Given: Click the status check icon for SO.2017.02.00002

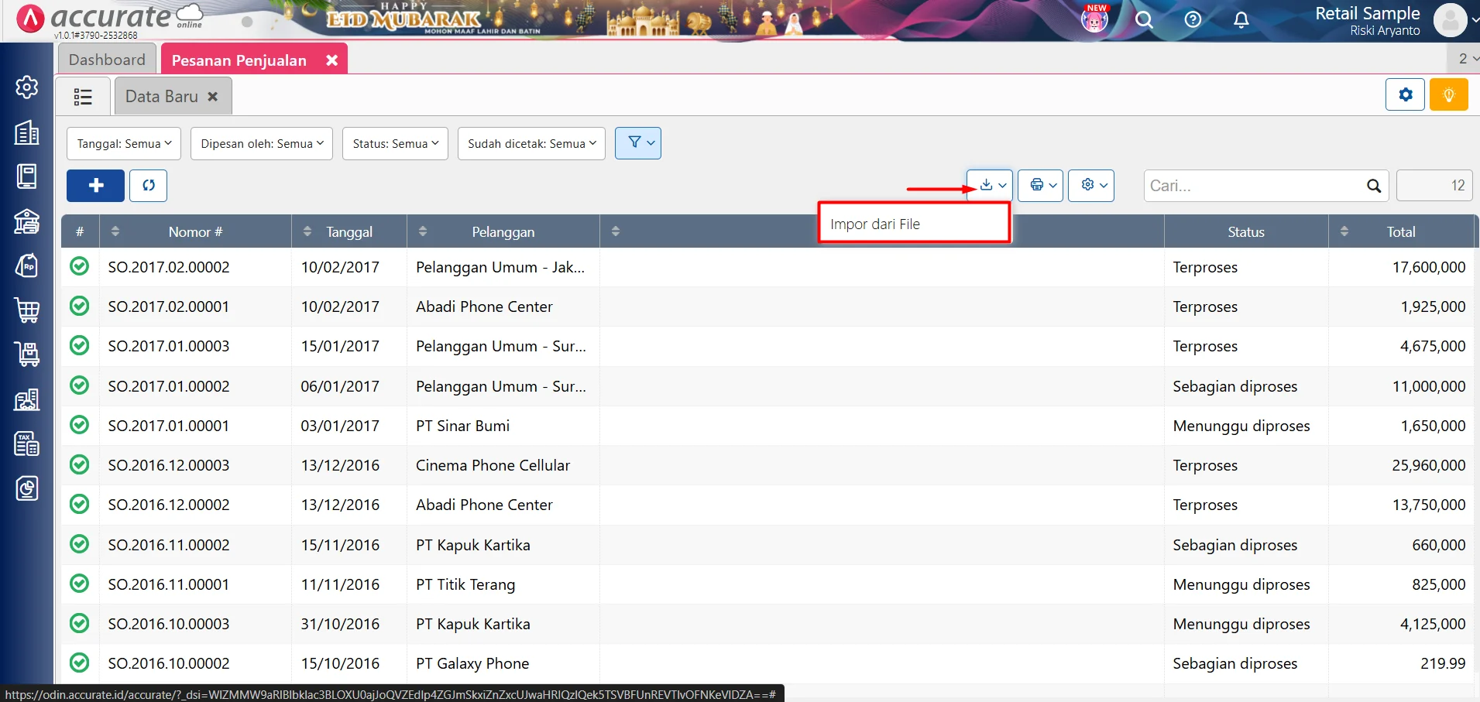Looking at the screenshot, I should click(x=79, y=266).
